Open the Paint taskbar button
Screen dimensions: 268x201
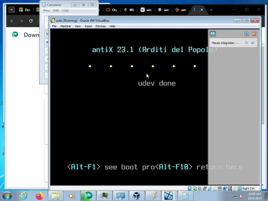click(153, 196)
